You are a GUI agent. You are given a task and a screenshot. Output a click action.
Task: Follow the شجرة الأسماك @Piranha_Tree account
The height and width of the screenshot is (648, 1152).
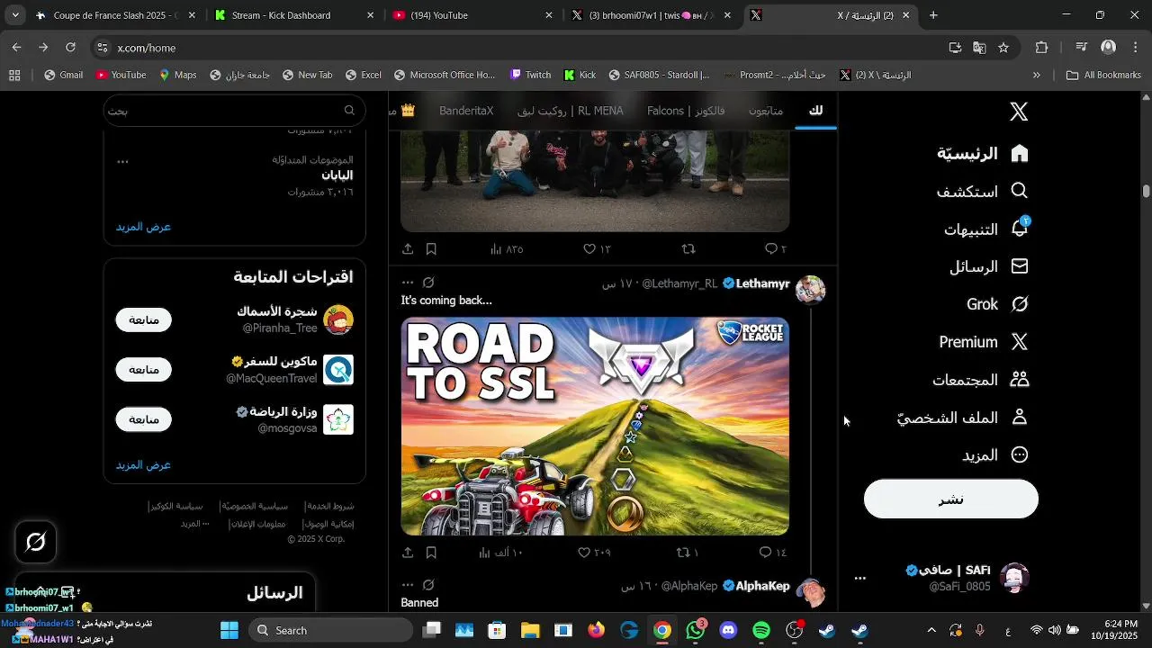click(143, 319)
